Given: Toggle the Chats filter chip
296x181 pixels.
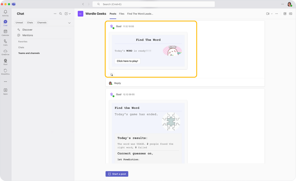Looking at the screenshot, I should (x=30, y=23).
